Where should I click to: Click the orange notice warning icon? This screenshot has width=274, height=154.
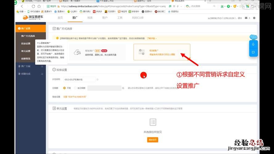57,38
